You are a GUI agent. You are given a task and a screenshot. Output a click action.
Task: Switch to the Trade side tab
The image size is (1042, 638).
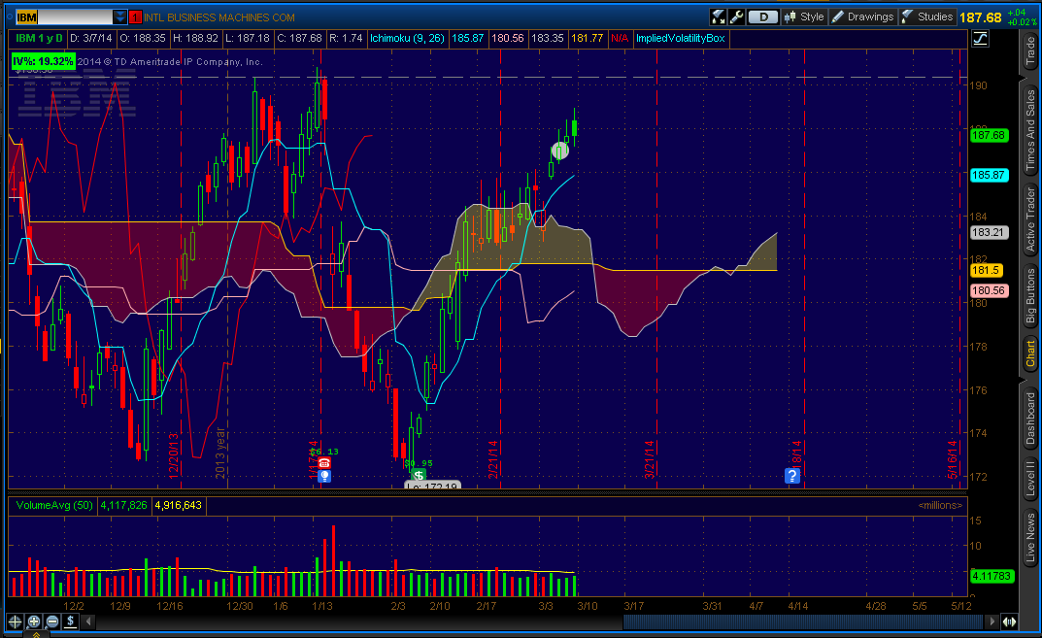pyautogui.click(x=1030, y=51)
